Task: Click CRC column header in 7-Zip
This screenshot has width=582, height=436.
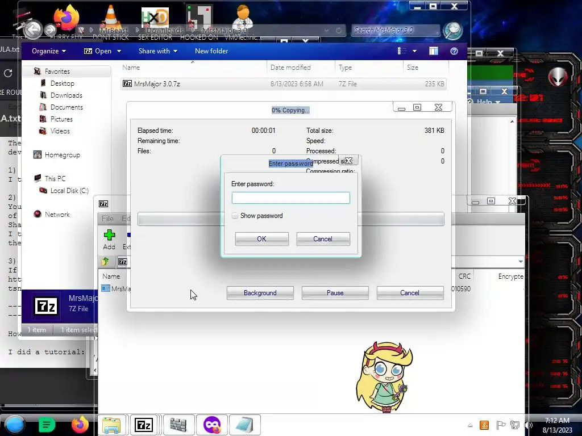Action: tap(464, 276)
